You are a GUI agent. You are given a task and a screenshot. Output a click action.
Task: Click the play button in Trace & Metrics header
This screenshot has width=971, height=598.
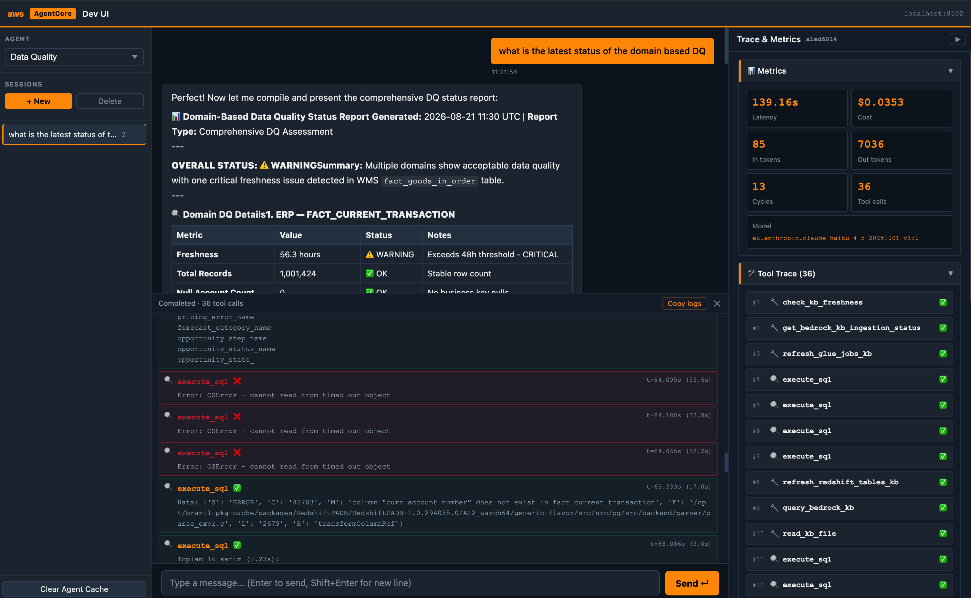pyautogui.click(x=957, y=39)
